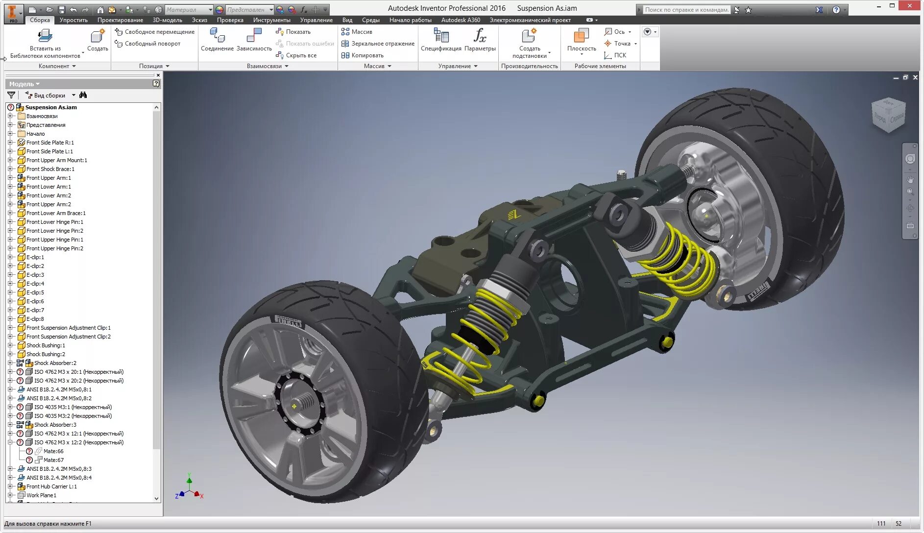Open the Help question mark button
The width and height of the screenshot is (924, 533).
pyautogui.click(x=836, y=10)
